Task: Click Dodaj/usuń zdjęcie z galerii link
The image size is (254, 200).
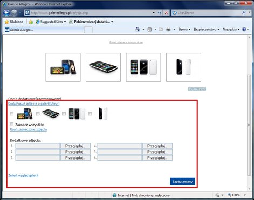Action: tap(34, 104)
